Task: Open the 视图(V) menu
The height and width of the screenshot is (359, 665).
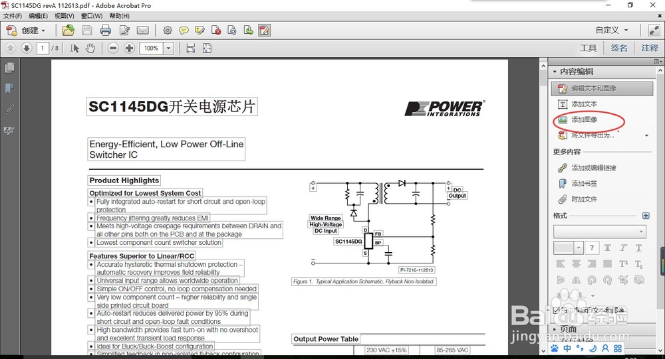Action: 65,16
